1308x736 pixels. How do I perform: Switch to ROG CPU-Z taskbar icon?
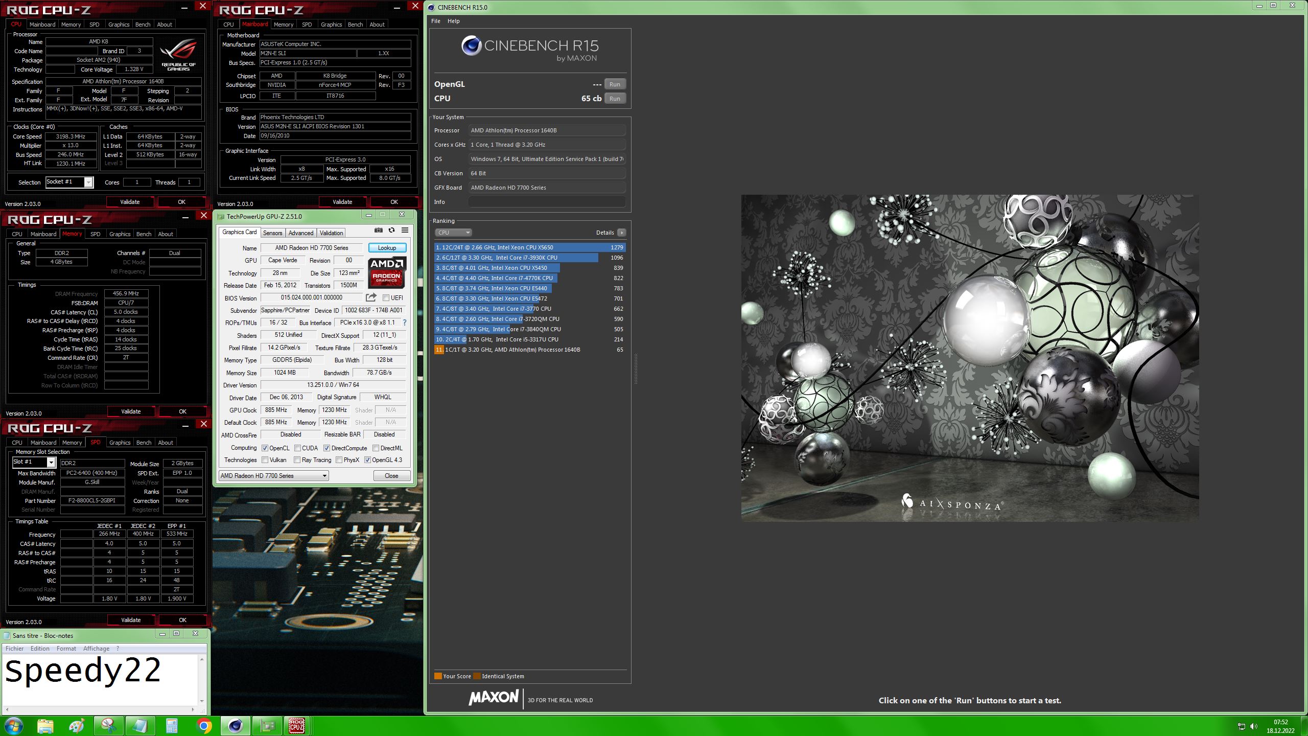[297, 726]
